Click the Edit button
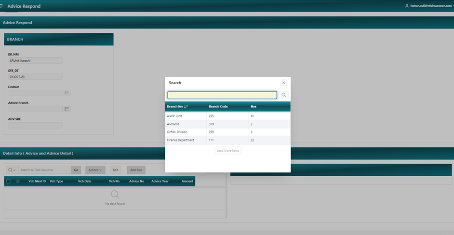Image resolution: width=454 pixels, height=235 pixels. 115,170
